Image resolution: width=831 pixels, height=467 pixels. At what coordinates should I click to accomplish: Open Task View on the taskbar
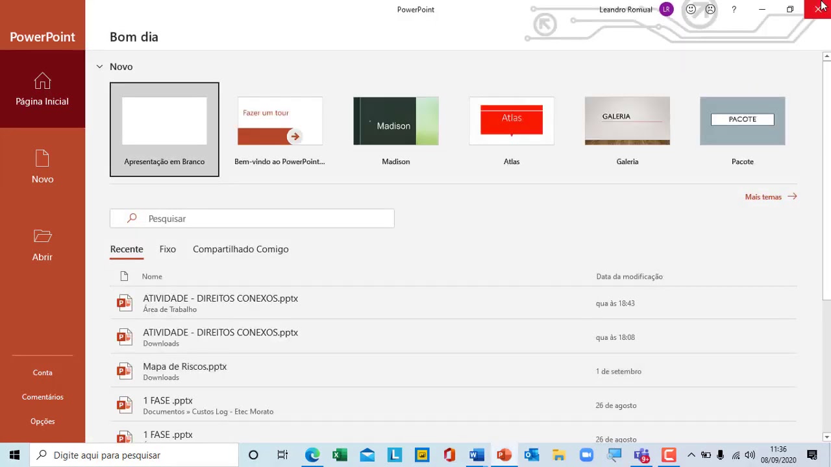pos(282,455)
